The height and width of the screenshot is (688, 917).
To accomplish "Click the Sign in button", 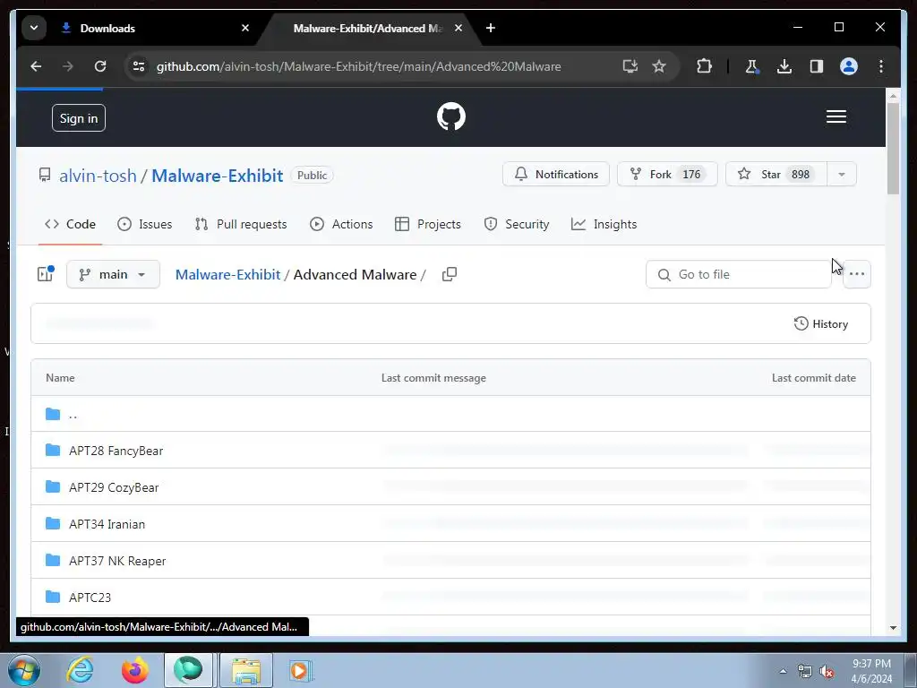I will (79, 118).
